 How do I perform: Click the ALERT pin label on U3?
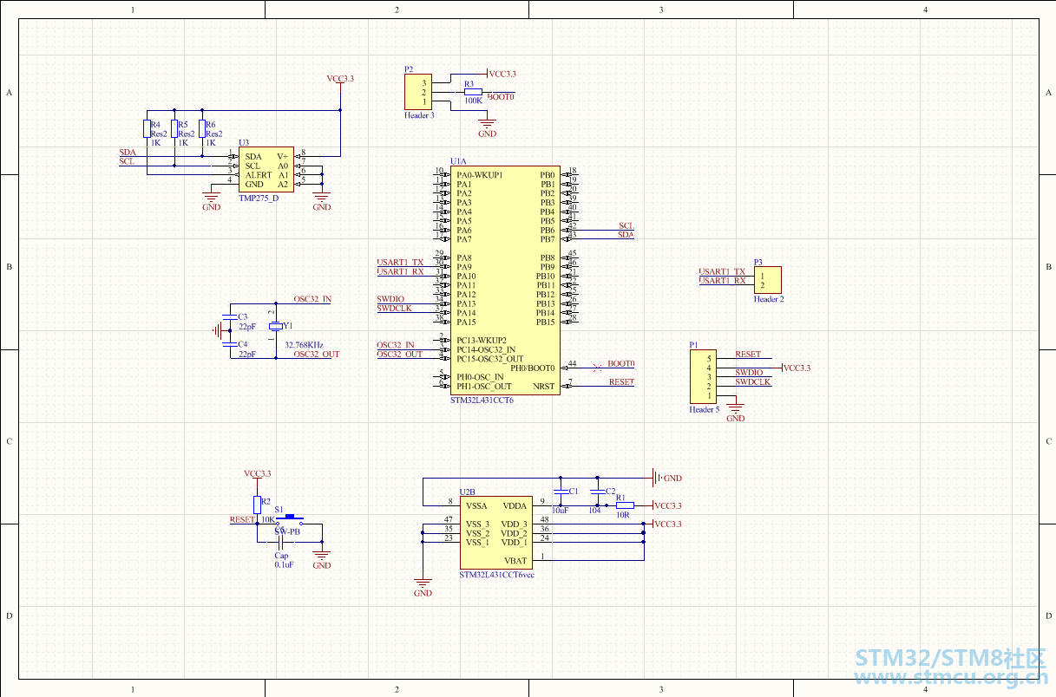pos(259,175)
